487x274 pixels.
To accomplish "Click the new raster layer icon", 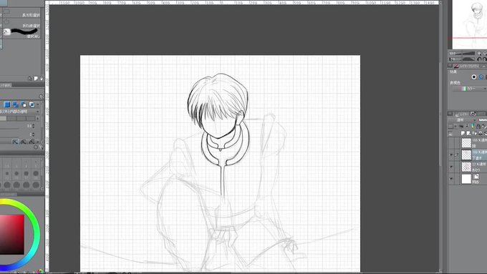I will coord(463,133).
